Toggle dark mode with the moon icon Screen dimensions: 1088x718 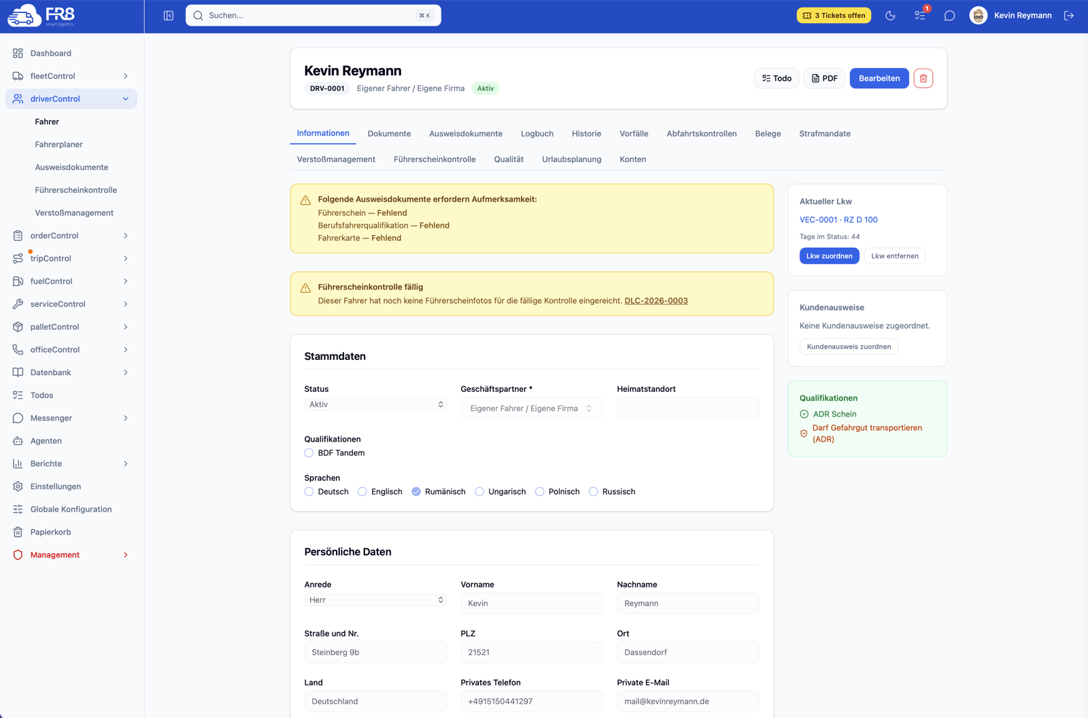point(890,16)
